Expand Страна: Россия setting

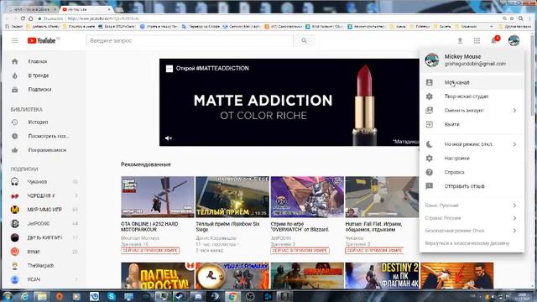pyautogui.click(x=472, y=218)
